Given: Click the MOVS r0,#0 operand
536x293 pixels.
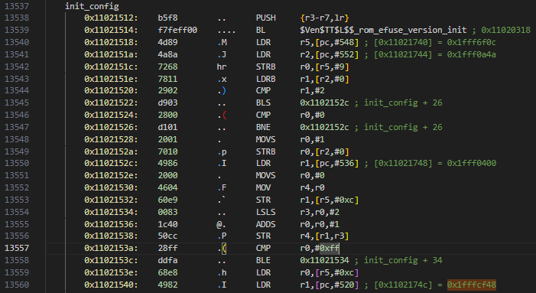Looking at the screenshot, I should [x=312, y=175].
